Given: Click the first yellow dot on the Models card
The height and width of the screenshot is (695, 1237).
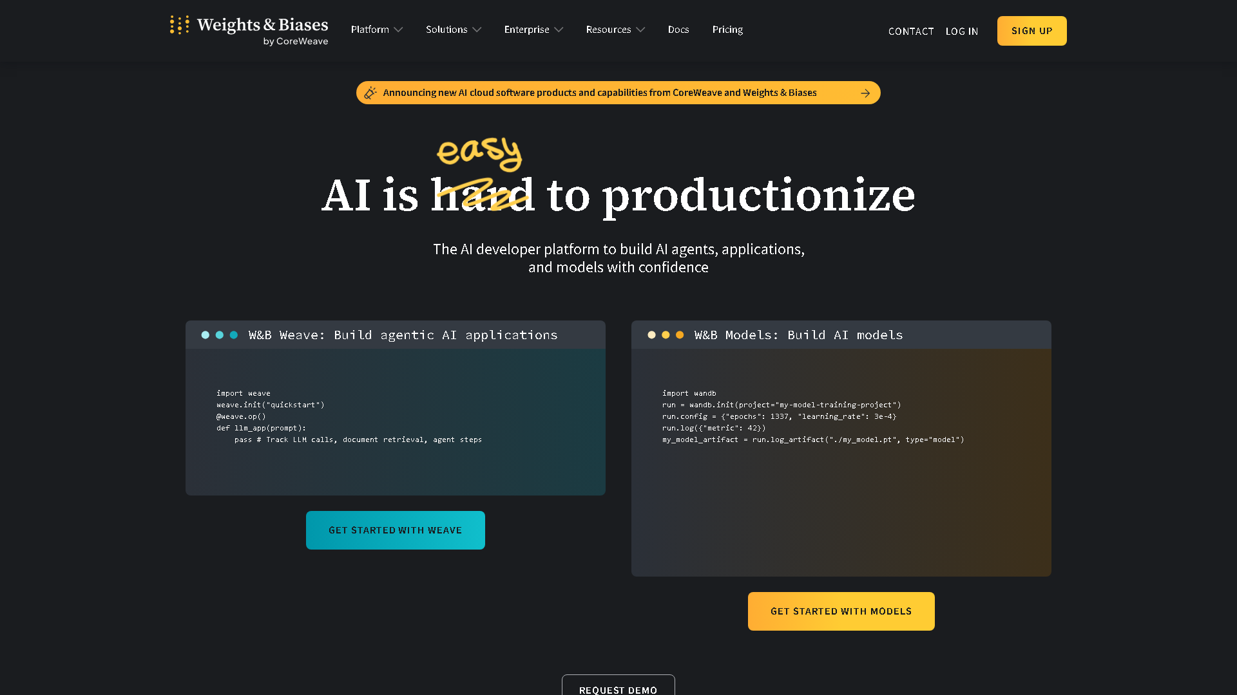Looking at the screenshot, I should click(651, 335).
